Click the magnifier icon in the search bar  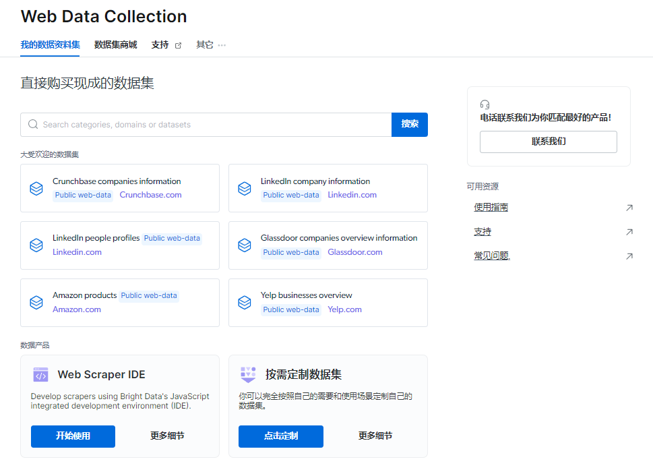click(x=32, y=124)
